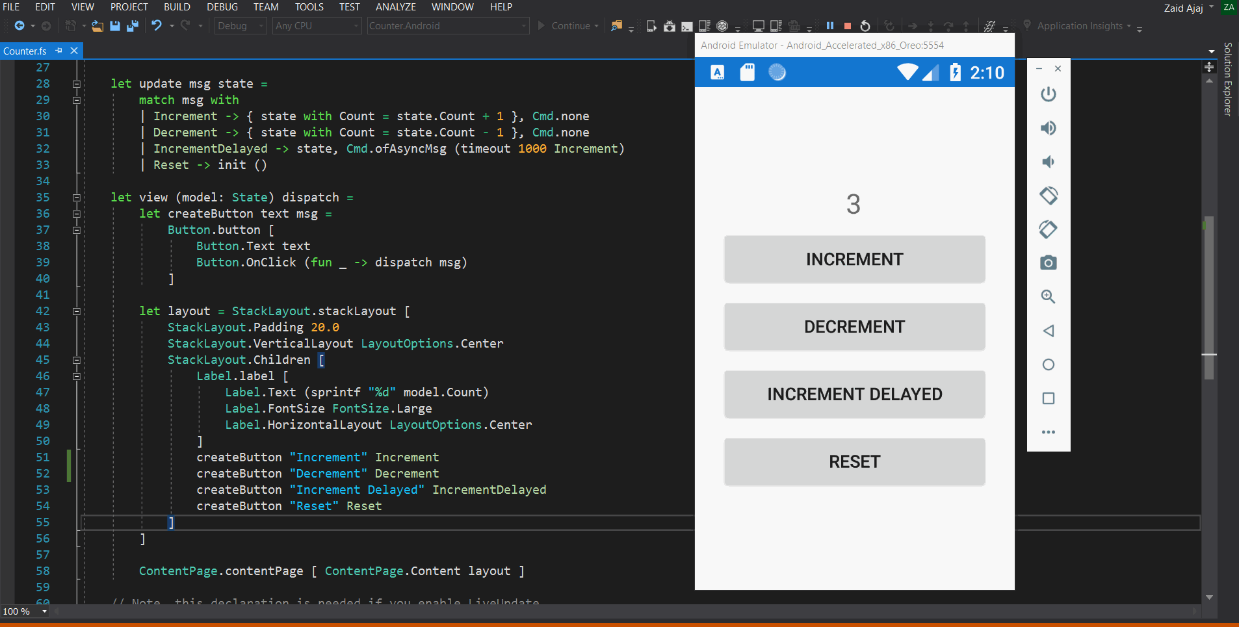Power off the emulator with the power icon
This screenshot has height=627, width=1239.
1049,94
